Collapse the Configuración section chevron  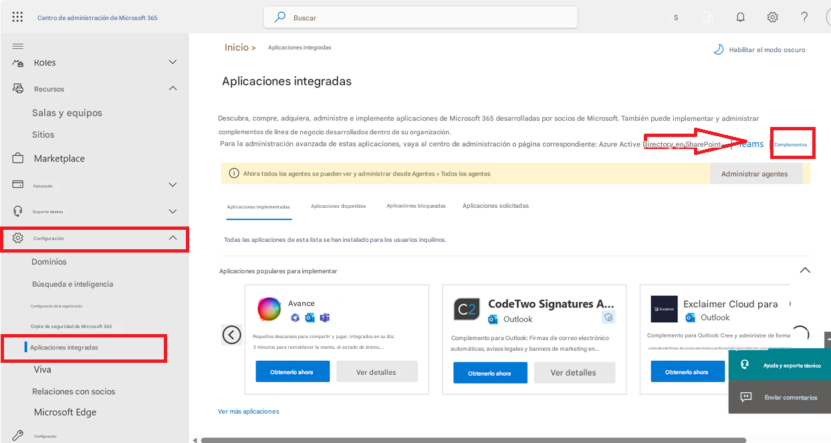coord(172,238)
